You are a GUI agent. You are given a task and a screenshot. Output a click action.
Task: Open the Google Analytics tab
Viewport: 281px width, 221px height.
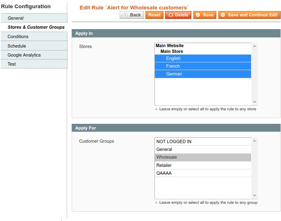click(24, 55)
